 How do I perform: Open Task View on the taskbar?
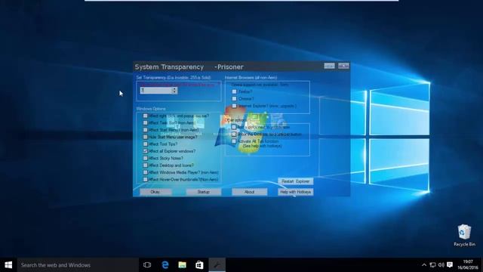click(147, 265)
